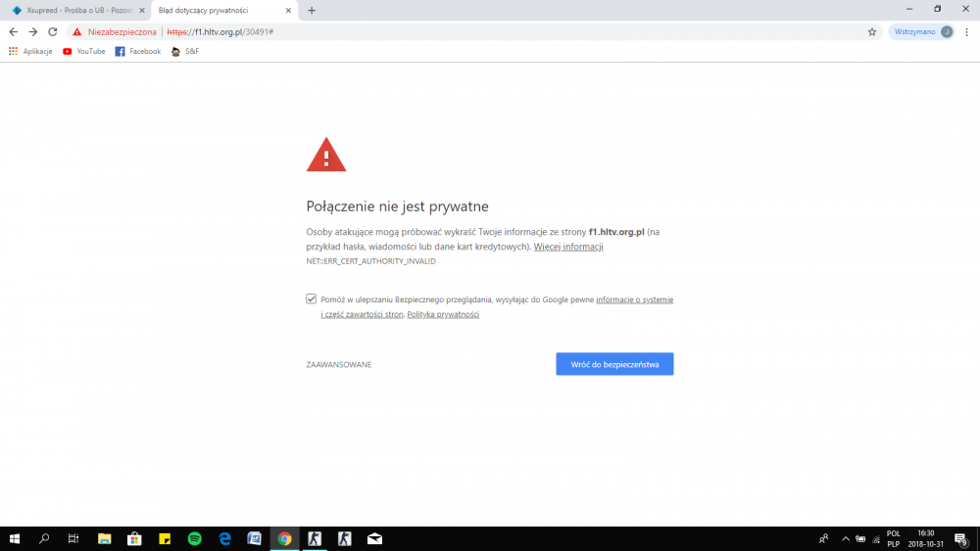Bookmark this page with the star icon
This screenshot has height=551, width=980.
tap(872, 32)
